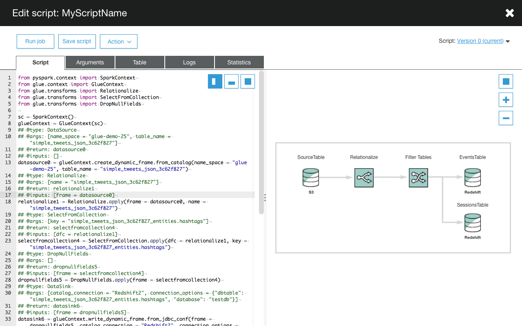Screen dimensions: 522x326
Task: Select the vertical split layout icon
Action: 215,81
